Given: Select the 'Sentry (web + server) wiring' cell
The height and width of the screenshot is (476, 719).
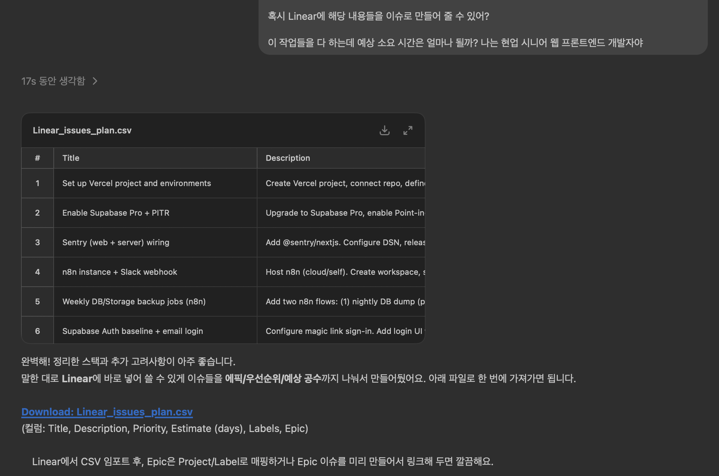Looking at the screenshot, I should click(116, 242).
